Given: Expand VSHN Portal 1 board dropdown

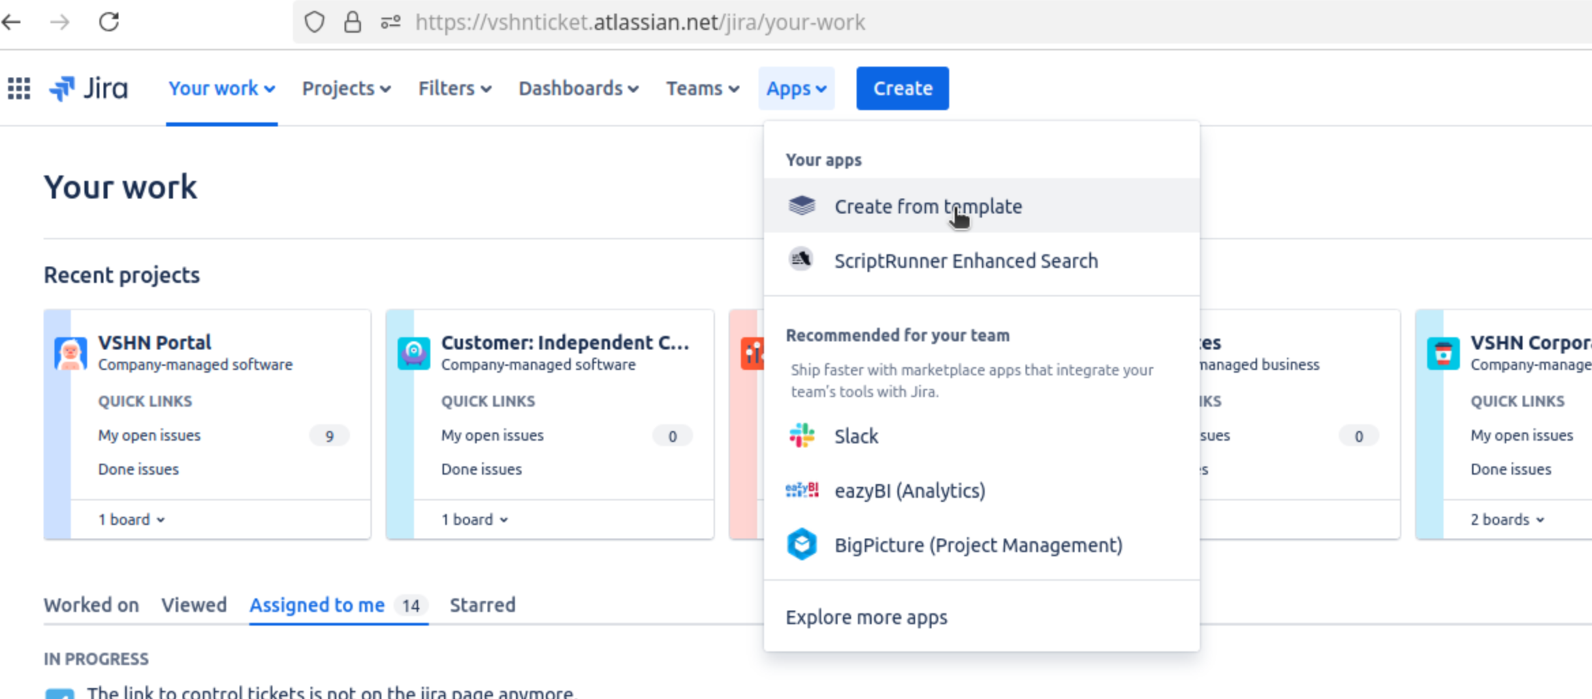Looking at the screenshot, I should pos(131,519).
